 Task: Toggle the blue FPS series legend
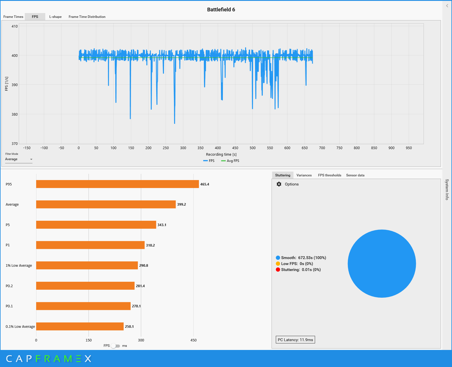pyautogui.click(x=209, y=161)
